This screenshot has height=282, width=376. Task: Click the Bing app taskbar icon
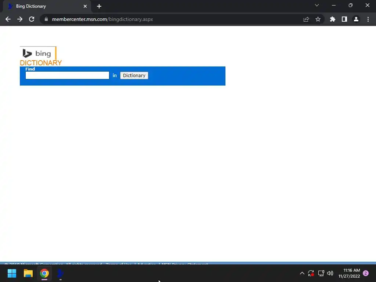[x=61, y=273]
